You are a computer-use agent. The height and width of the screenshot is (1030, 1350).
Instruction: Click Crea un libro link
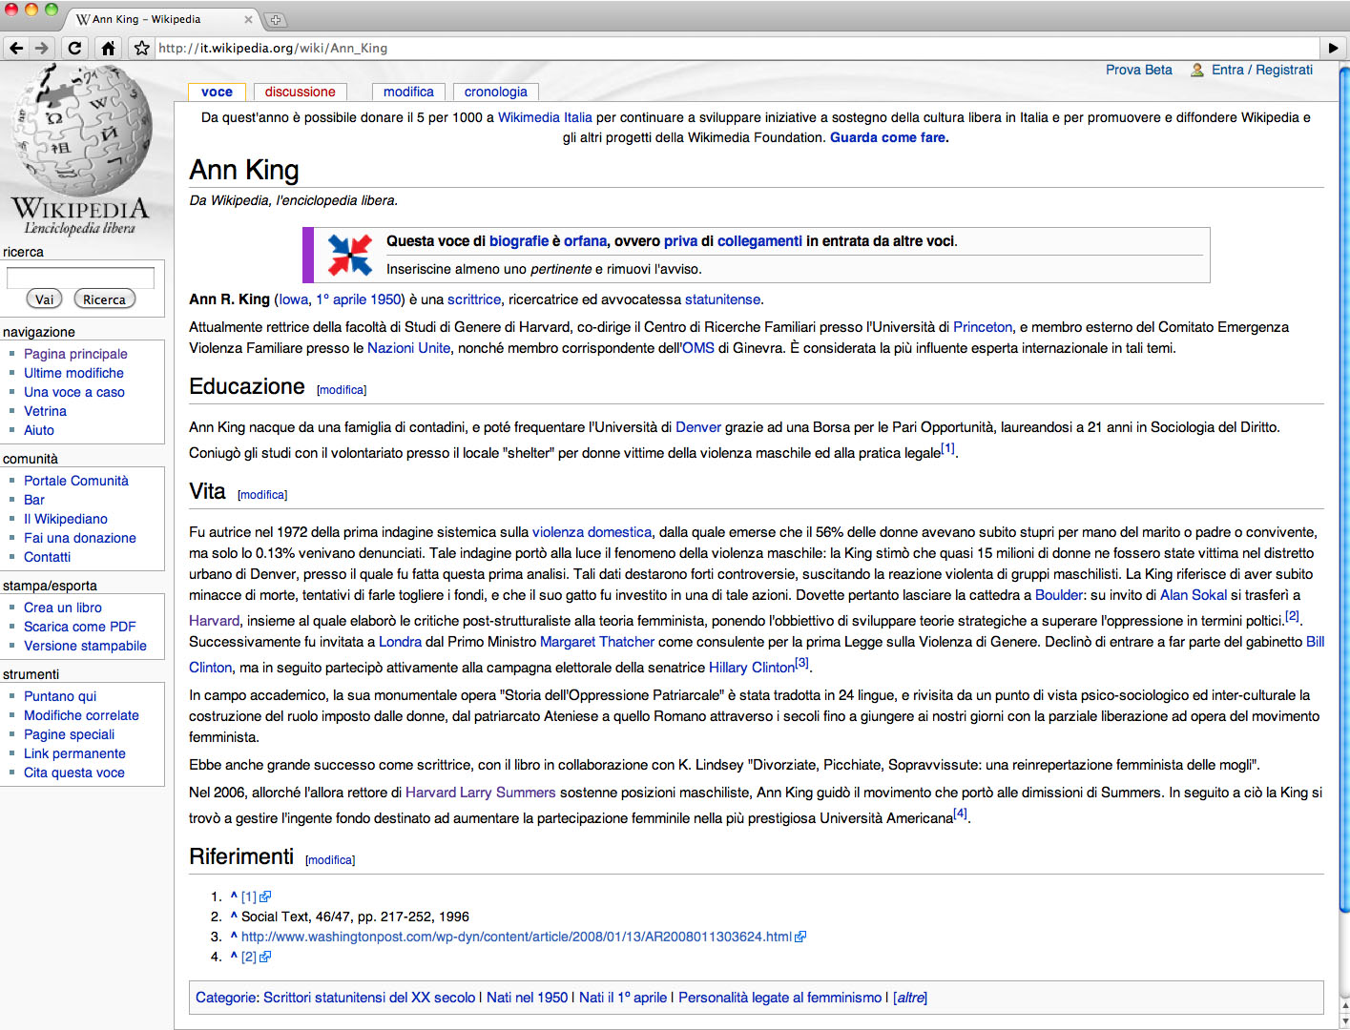pos(63,608)
